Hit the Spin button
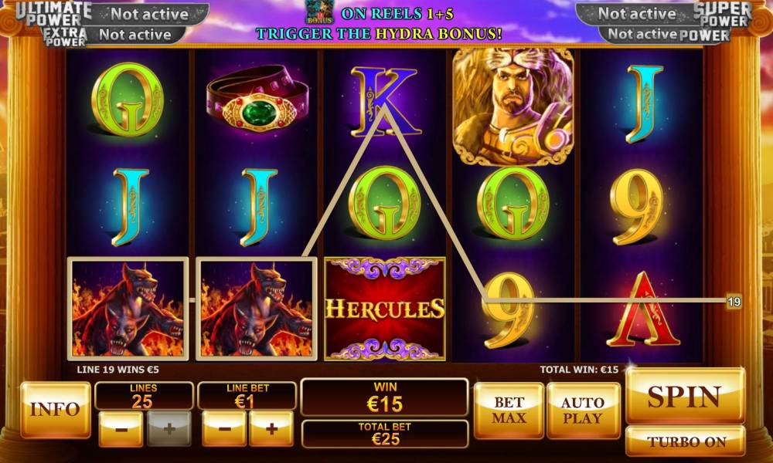 tap(685, 396)
